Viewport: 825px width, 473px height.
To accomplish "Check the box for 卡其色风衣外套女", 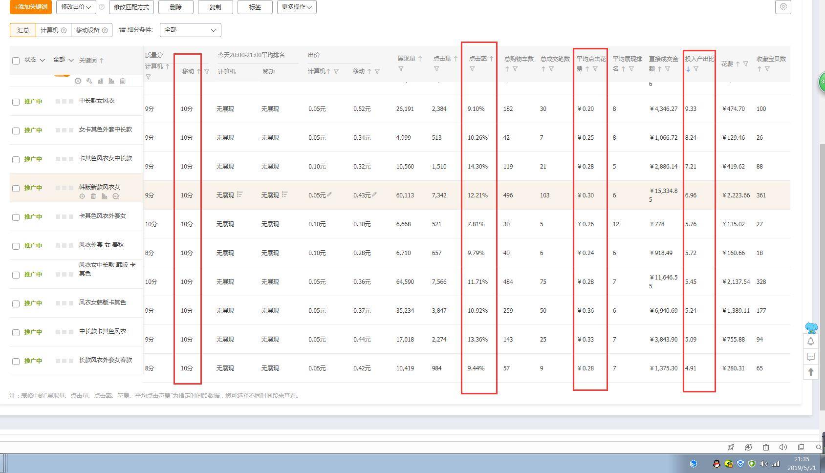I will pos(16,217).
